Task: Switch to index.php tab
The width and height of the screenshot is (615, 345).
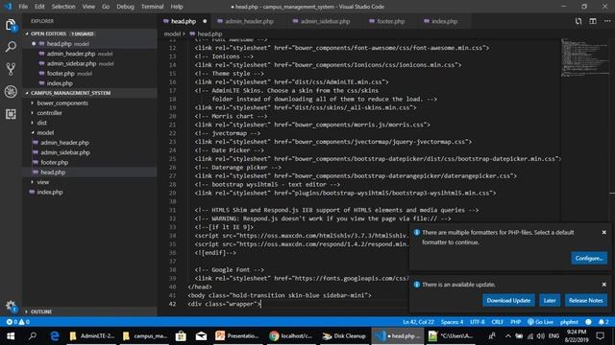Action: (444, 21)
